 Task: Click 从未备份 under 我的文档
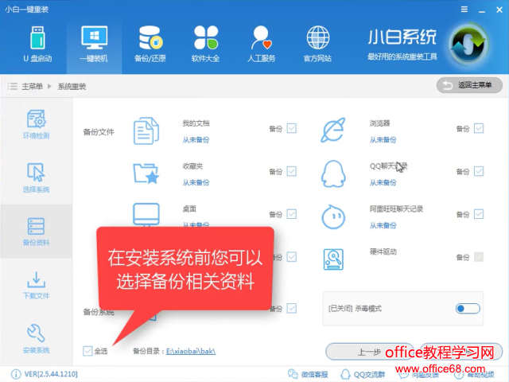196,140
